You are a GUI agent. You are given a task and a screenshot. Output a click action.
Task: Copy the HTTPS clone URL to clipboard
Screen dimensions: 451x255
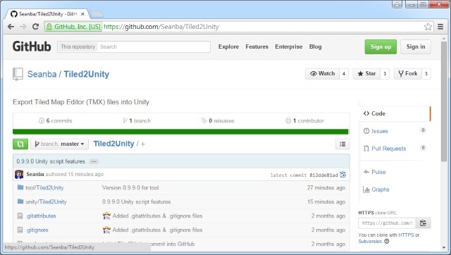point(423,223)
